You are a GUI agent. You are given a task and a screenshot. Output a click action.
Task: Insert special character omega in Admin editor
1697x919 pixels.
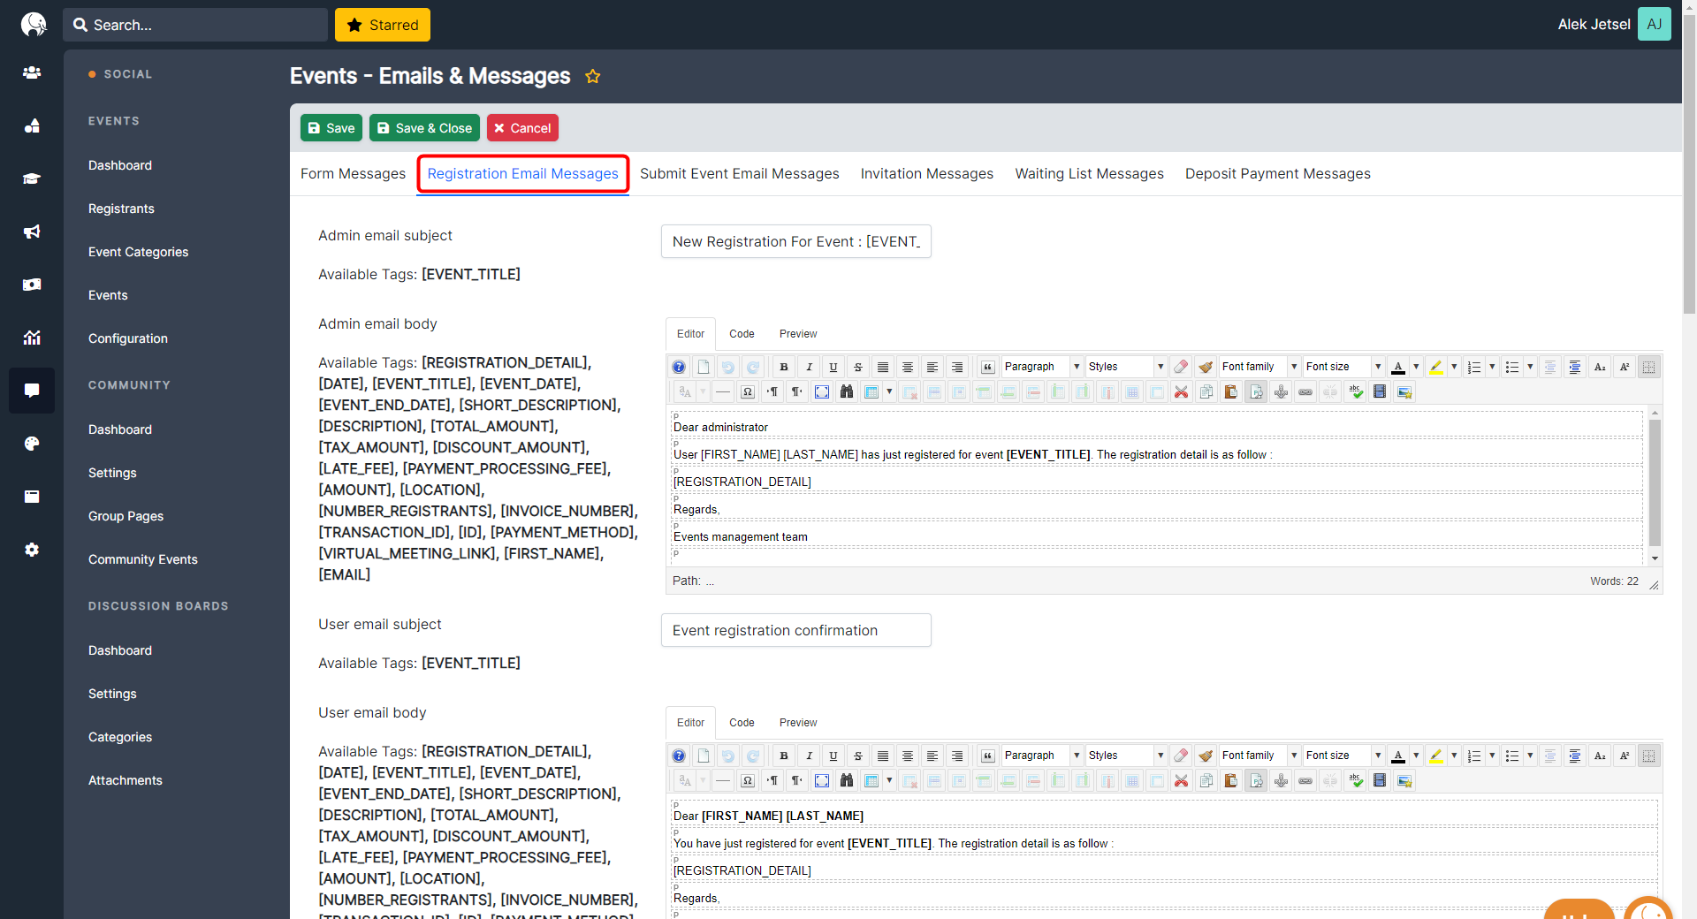pyautogui.click(x=748, y=391)
